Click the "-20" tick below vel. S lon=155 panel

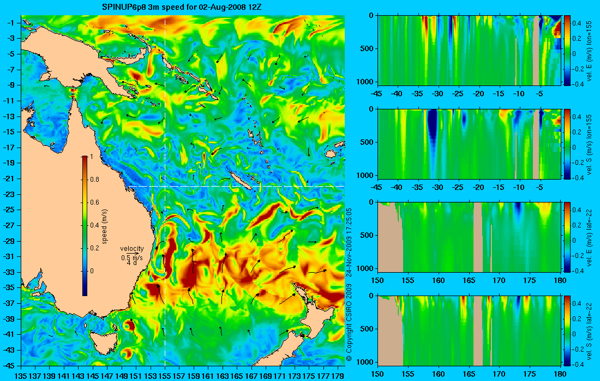[478, 187]
